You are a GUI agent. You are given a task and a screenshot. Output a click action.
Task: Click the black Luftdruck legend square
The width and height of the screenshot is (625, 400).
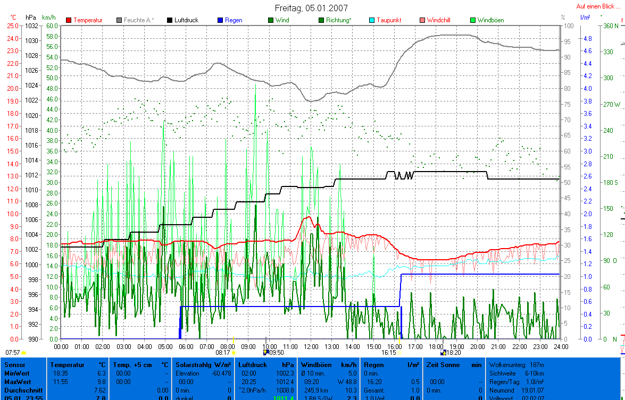pyautogui.click(x=170, y=20)
